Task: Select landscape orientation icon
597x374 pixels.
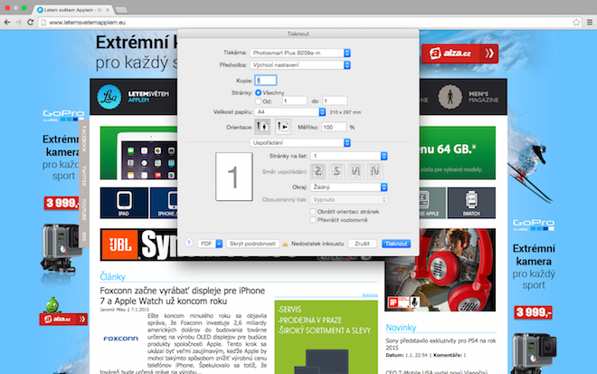Action: tap(283, 127)
